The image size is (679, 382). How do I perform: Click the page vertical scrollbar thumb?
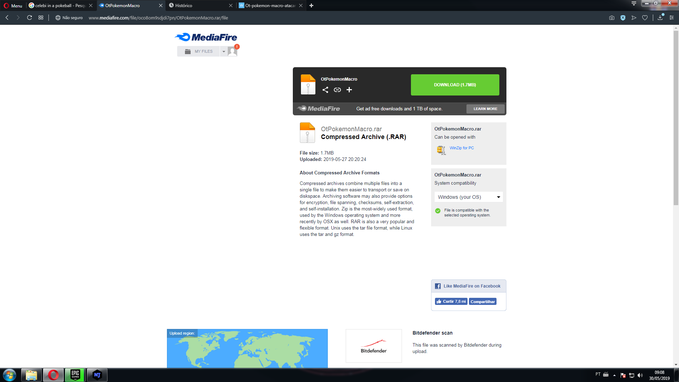coord(676,118)
